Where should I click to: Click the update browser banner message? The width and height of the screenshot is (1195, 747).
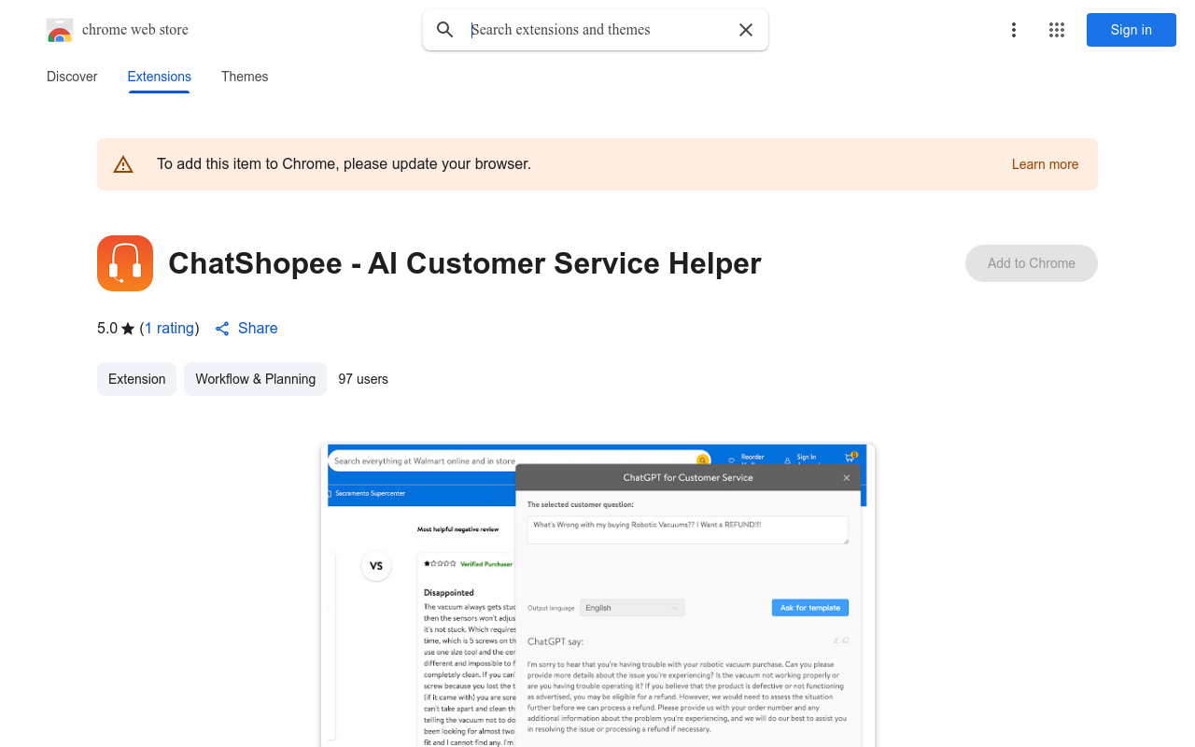click(344, 164)
